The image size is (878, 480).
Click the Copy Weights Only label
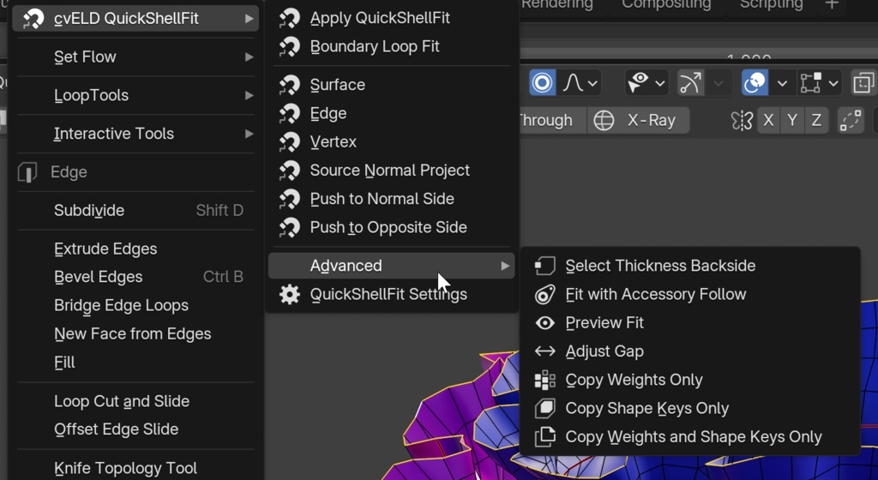tap(634, 380)
